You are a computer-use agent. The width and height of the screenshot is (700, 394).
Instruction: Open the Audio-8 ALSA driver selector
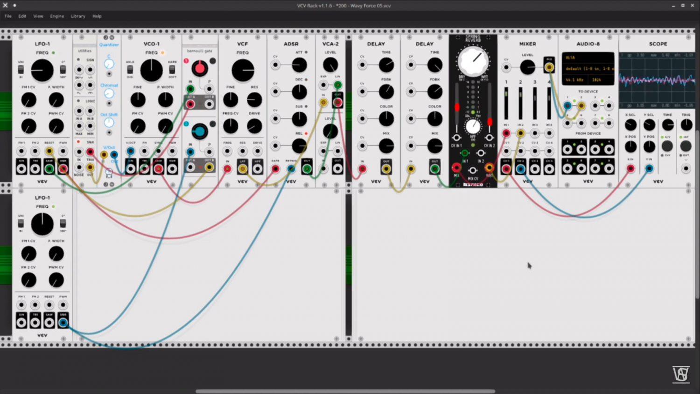pos(588,57)
